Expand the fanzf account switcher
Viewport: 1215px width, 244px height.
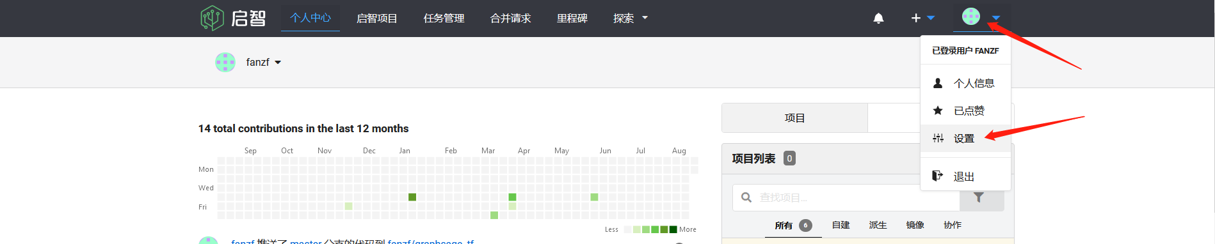coord(278,63)
